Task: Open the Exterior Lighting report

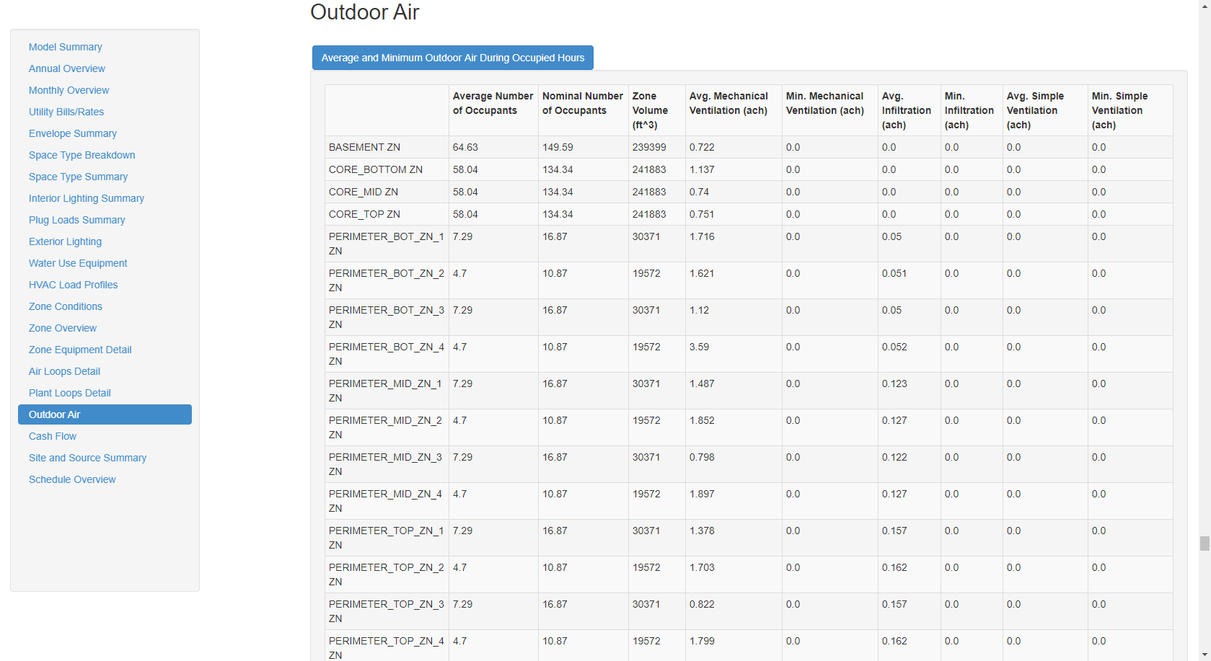Action: pos(65,241)
